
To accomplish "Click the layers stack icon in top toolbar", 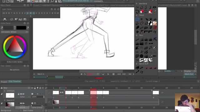I will pyautogui.click(x=41, y=1).
